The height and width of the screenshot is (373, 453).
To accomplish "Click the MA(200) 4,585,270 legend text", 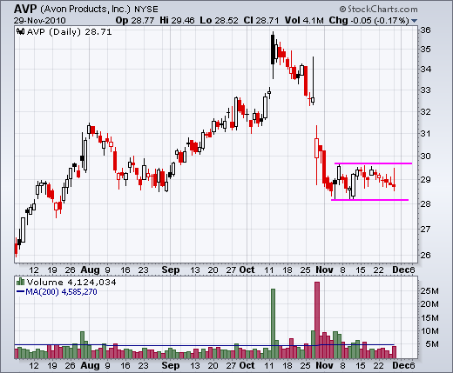I will point(61,291).
